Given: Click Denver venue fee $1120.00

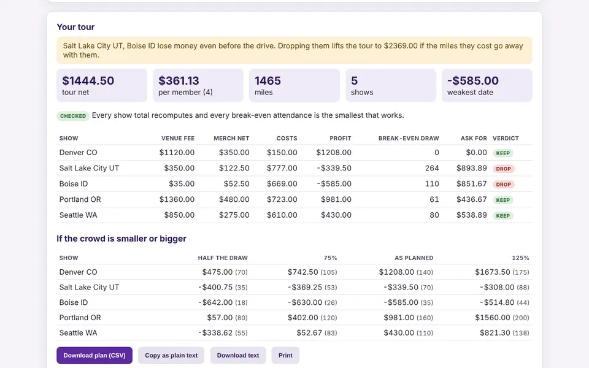Looking at the screenshot, I should tap(177, 153).
